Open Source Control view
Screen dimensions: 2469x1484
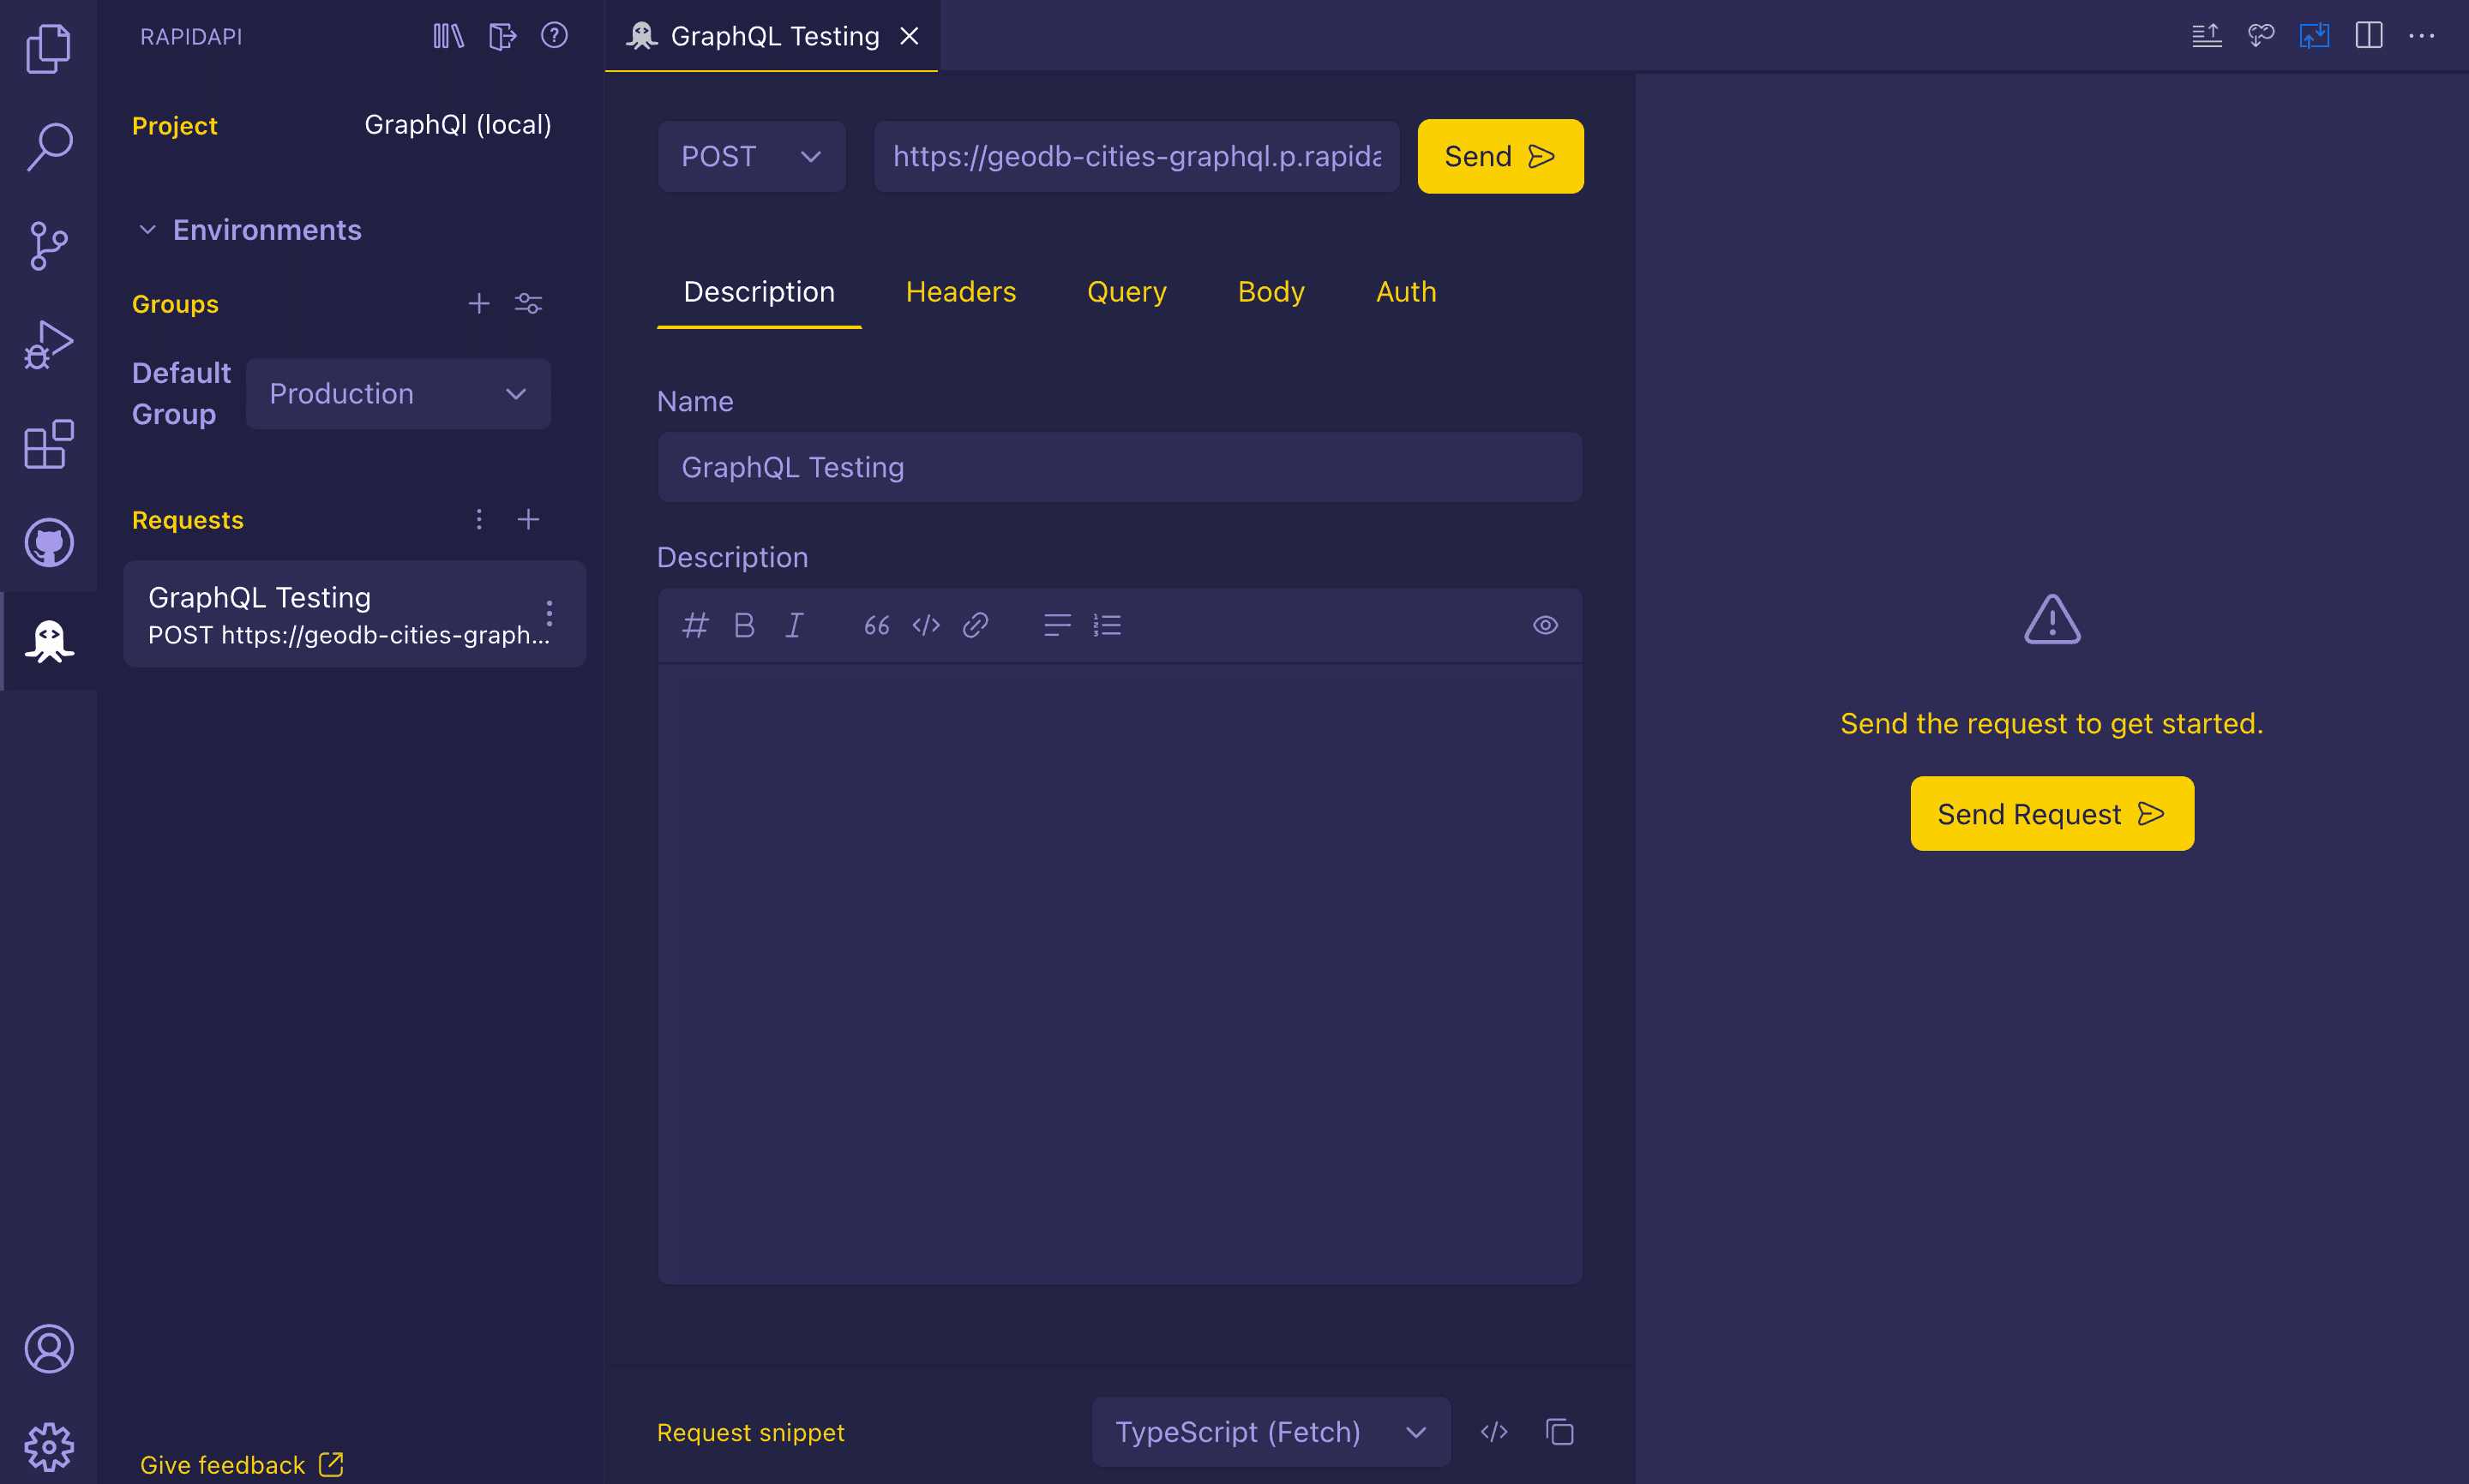[48, 246]
